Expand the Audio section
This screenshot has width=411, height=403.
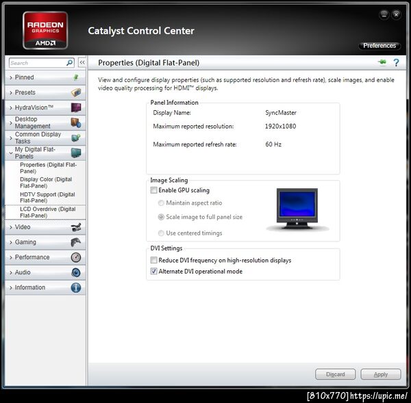45,272
